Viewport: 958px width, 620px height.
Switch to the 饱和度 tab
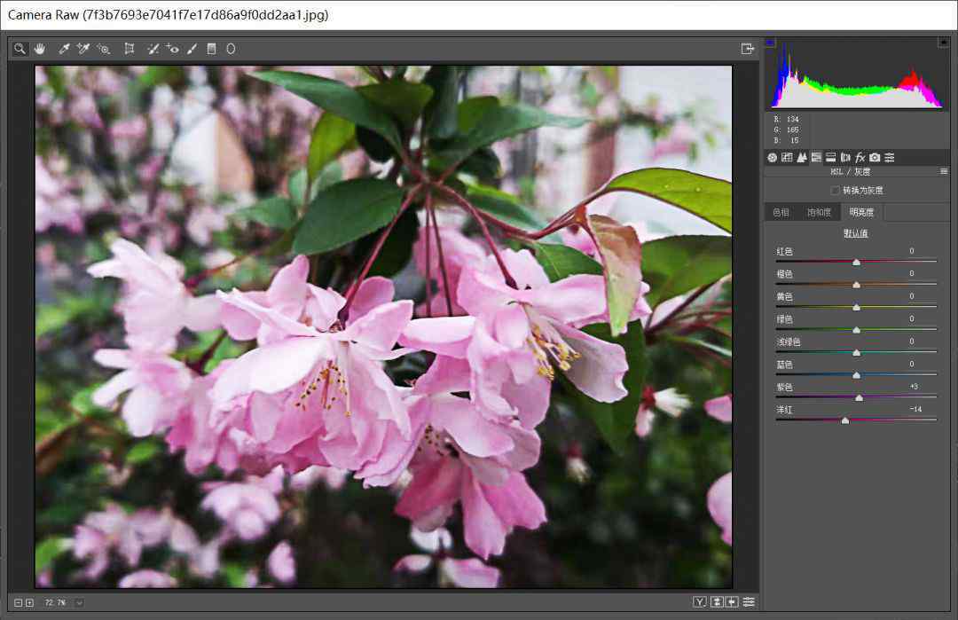[818, 212]
